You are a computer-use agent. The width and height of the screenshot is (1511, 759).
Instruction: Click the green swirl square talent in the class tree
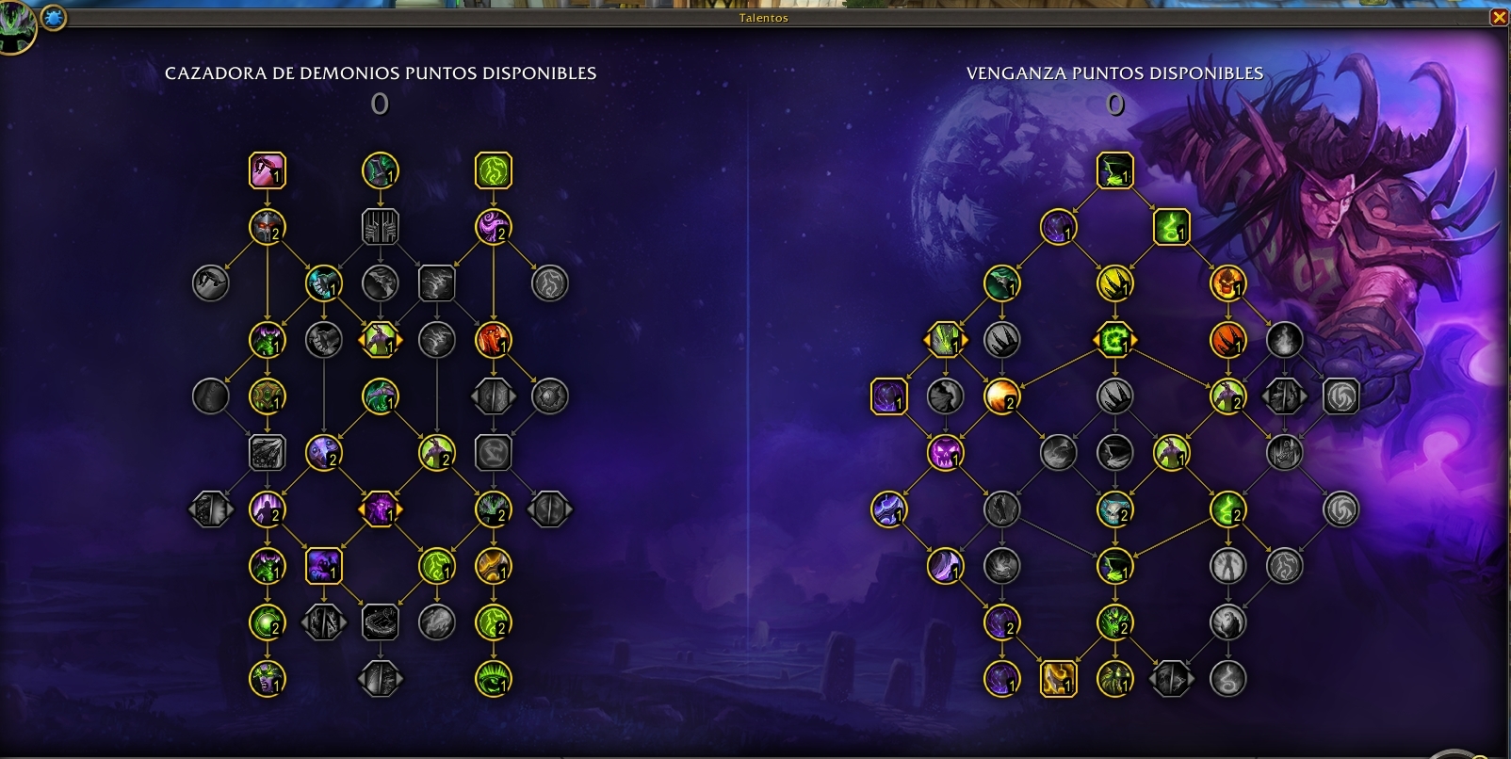tap(494, 170)
